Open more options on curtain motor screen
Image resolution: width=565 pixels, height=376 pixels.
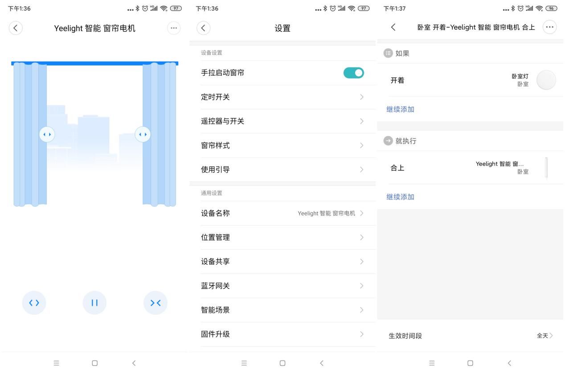pos(174,28)
